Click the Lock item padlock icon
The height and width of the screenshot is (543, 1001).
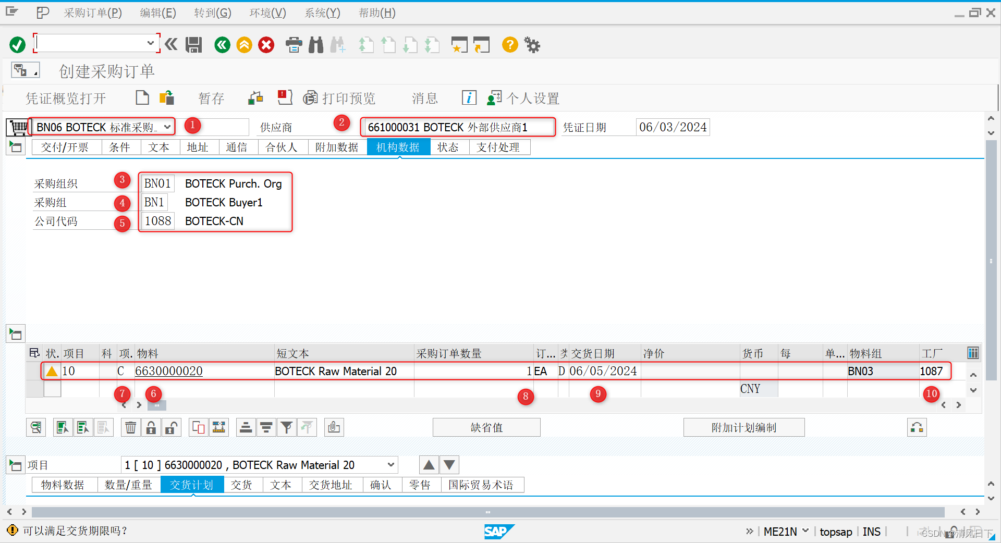click(x=151, y=428)
